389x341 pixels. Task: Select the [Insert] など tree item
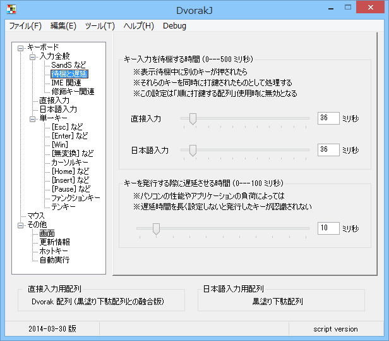[70, 180]
